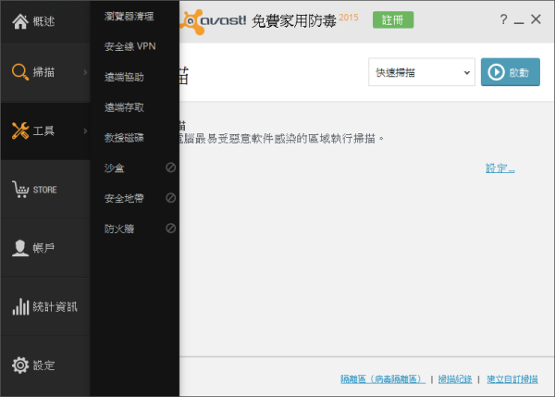Start scan with 啟動 button
Viewport: 555px width, 397px height.
click(510, 72)
